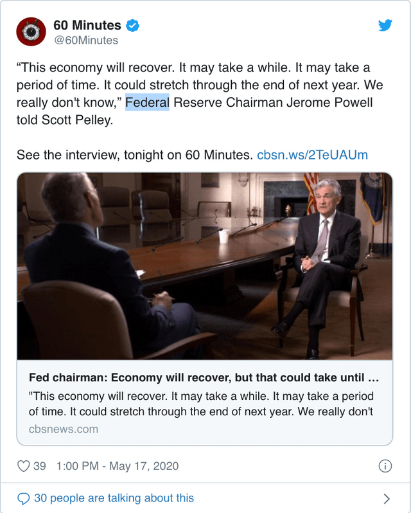Click the tweet quote text paragraph

pos(200,94)
